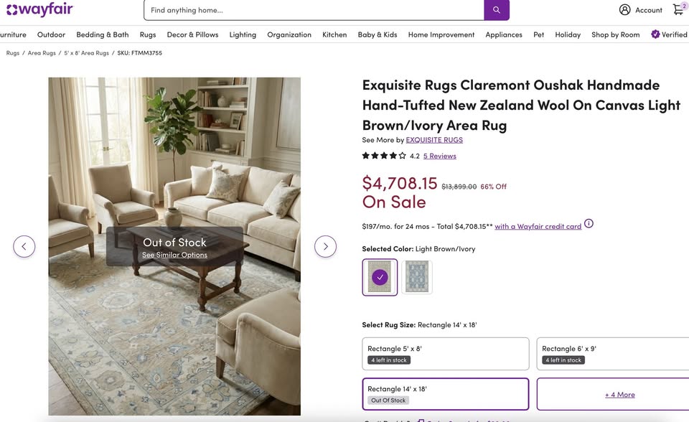Viewport: 689px width, 422px height.
Task: Go to next product image arrow
Action: pos(325,247)
